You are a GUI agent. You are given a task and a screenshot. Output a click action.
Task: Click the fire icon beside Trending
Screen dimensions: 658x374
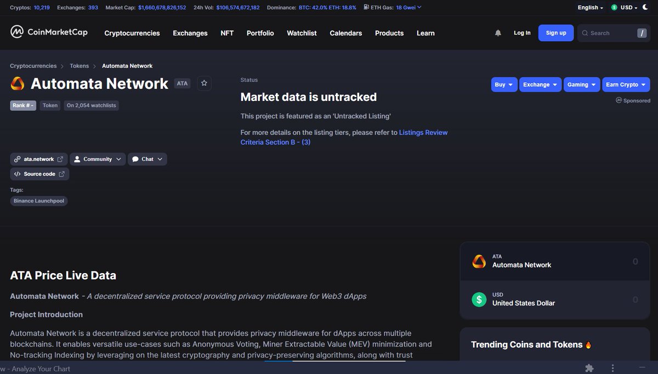tap(588, 345)
